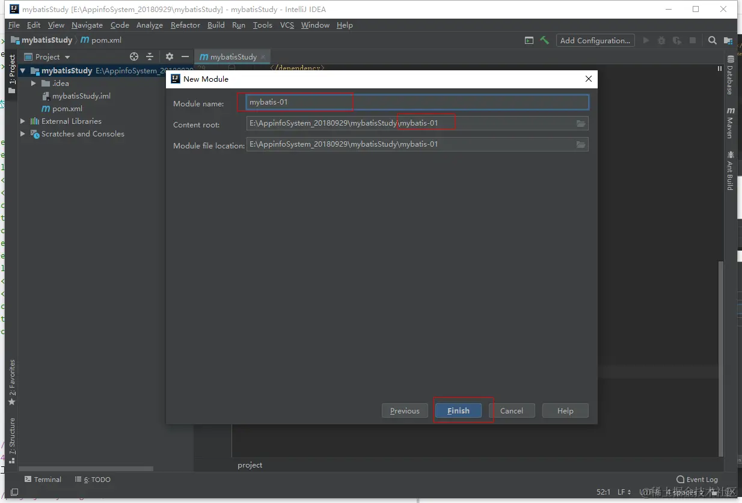The image size is (742, 503).
Task: Click the Finish button
Action: (x=458, y=410)
